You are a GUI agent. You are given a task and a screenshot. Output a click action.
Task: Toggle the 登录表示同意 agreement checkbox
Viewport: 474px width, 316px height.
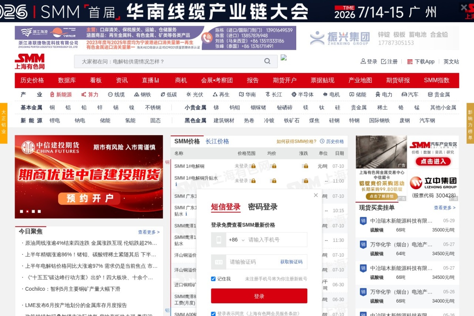213,314
